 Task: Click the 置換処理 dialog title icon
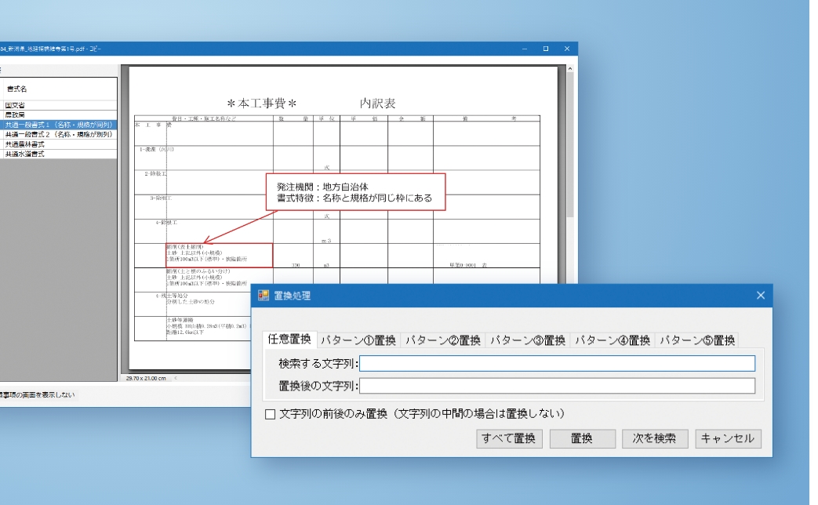[x=264, y=296]
